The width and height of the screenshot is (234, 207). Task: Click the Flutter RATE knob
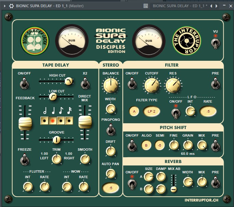(44, 187)
